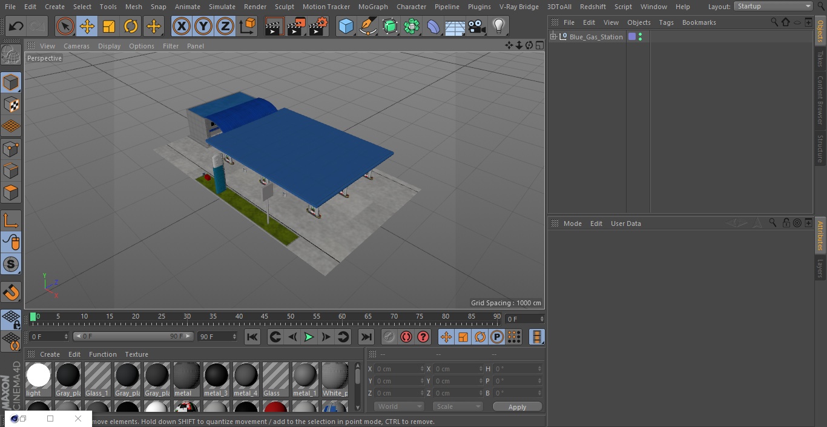827x427 pixels.
Task: Click the Undo arrow icon
Action: coord(16,27)
